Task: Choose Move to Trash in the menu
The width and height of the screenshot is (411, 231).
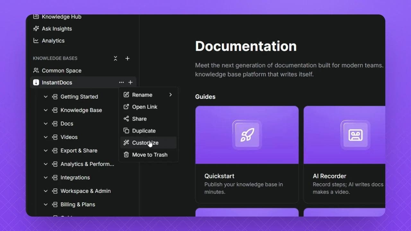Action: pyautogui.click(x=150, y=155)
